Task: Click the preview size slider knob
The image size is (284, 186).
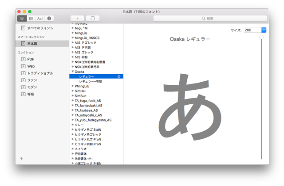Action: pos(261,37)
